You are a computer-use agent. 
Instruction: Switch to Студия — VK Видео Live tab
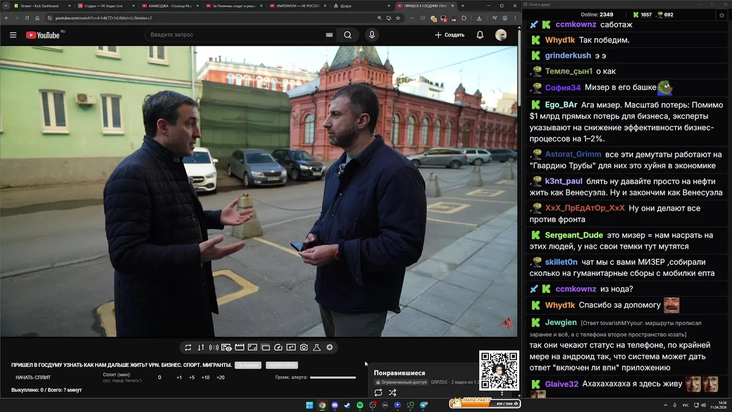(x=106, y=6)
